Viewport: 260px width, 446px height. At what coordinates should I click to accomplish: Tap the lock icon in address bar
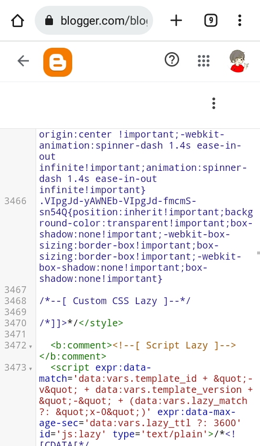click(49, 20)
